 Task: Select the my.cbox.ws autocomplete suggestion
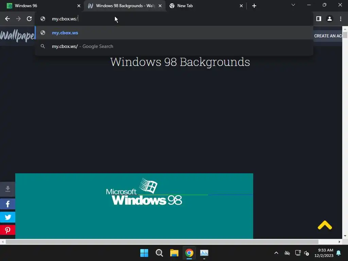pyautogui.click(x=174, y=33)
